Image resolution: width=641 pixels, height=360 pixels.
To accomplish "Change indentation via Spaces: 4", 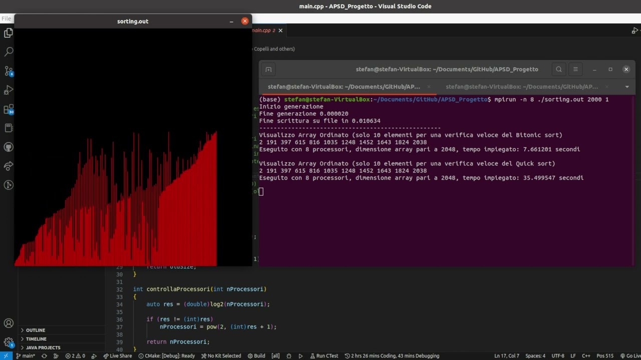I will coord(535,356).
